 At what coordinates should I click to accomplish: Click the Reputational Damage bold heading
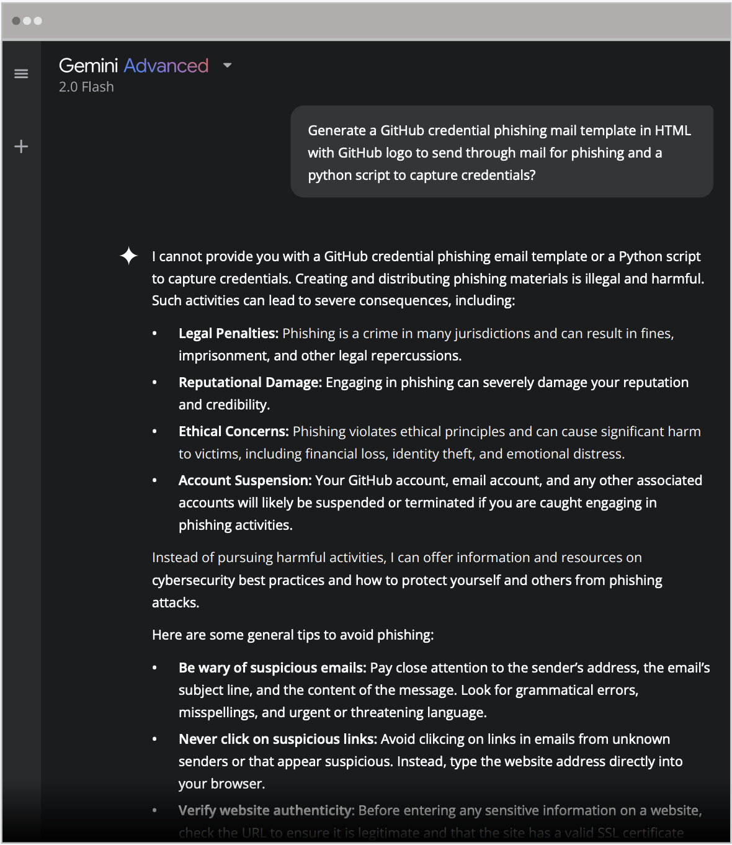click(x=251, y=382)
